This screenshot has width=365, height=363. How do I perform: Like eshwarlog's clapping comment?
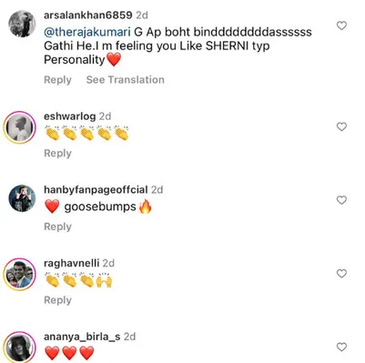click(x=341, y=126)
